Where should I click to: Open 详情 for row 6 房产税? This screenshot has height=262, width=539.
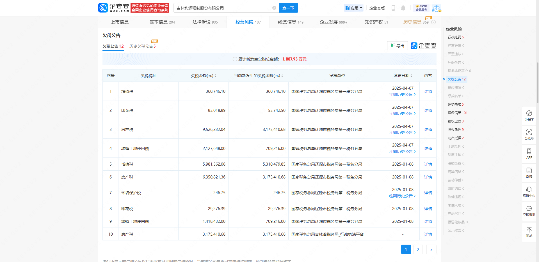click(x=428, y=177)
